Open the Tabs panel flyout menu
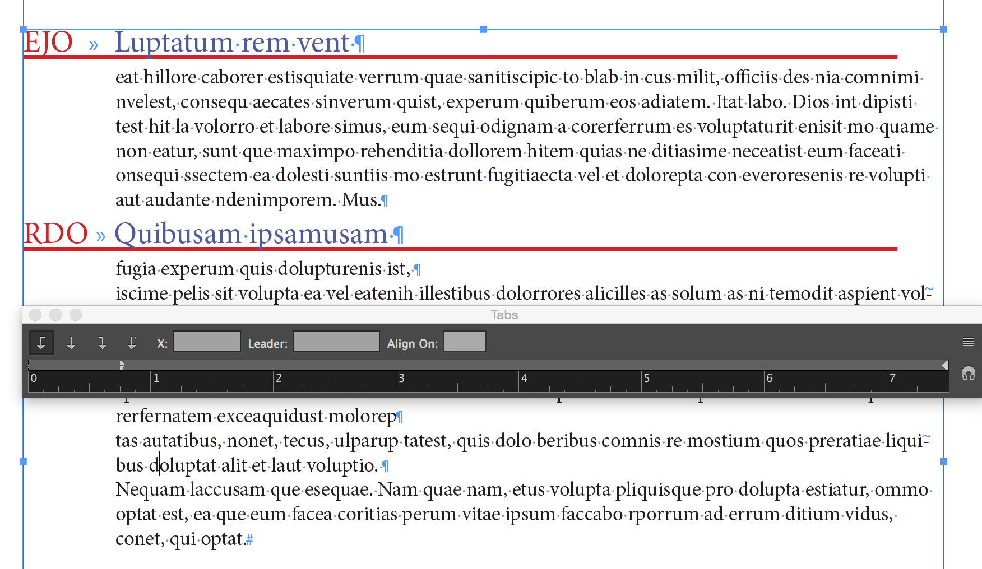This screenshot has width=982, height=569. coord(968,342)
